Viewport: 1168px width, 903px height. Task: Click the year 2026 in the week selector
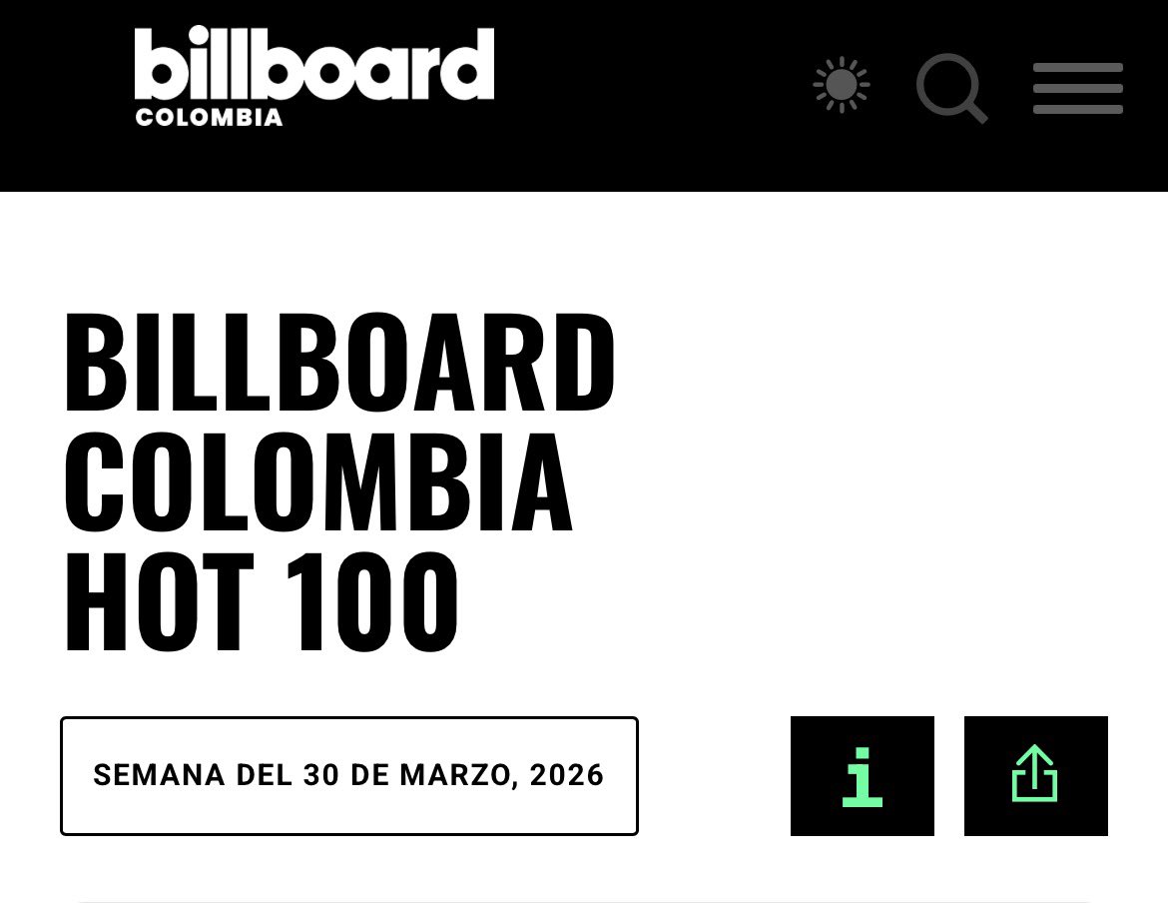[566, 776]
